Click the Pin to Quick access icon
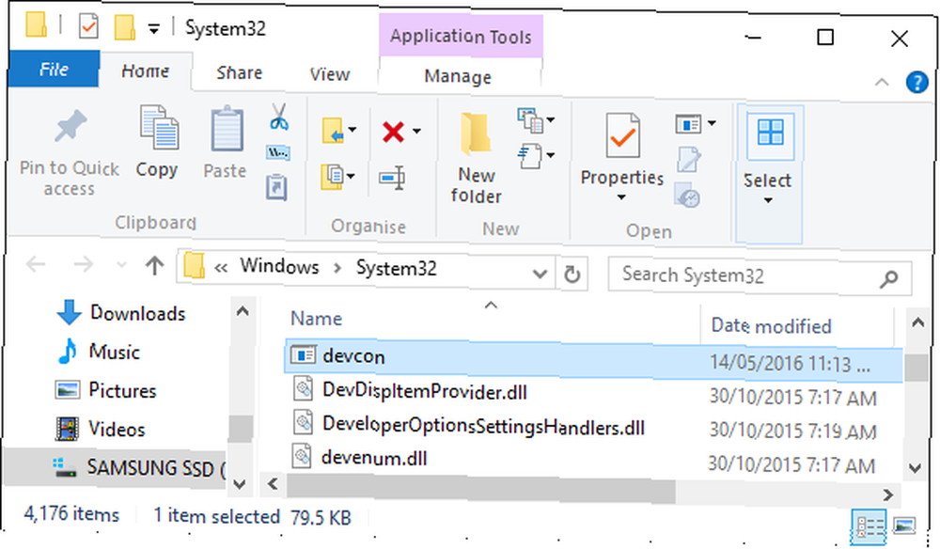The height and width of the screenshot is (549, 940). pyautogui.click(x=70, y=127)
